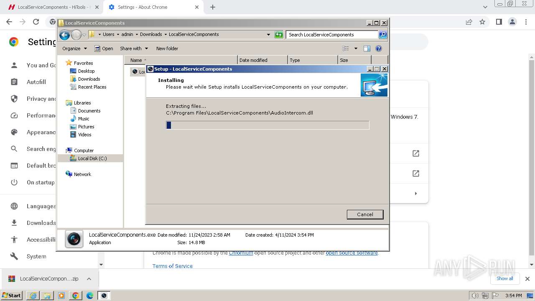Change the Explorer view icon

click(346, 48)
